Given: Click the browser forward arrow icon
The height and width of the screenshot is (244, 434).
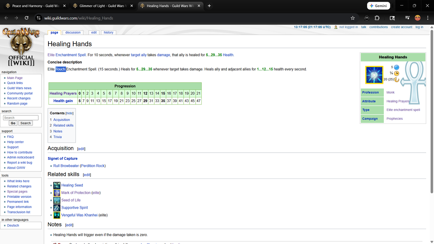Looking at the screenshot, I should [16, 18].
